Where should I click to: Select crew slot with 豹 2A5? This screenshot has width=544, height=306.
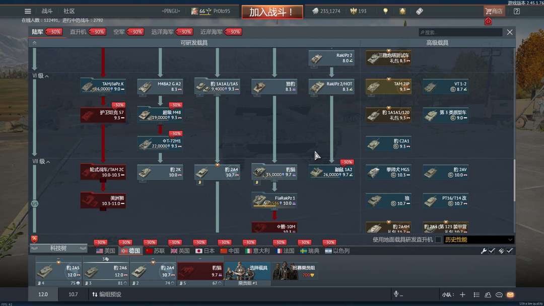[58, 271]
